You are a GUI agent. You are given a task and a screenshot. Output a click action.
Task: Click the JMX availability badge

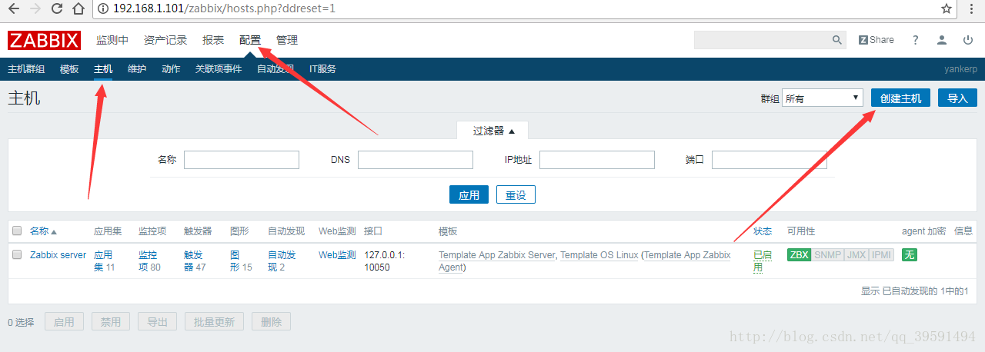(856, 254)
